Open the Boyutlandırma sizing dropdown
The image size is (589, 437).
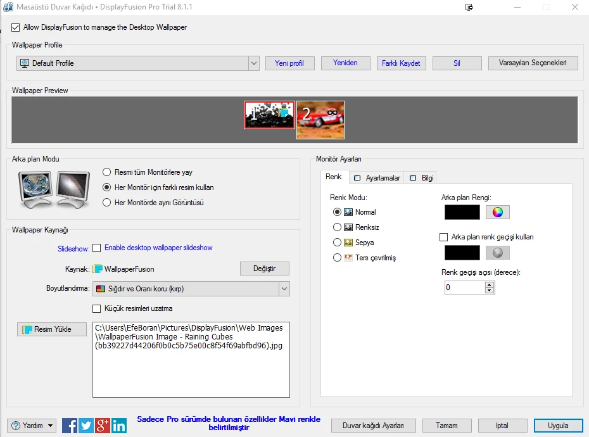pyautogui.click(x=283, y=289)
